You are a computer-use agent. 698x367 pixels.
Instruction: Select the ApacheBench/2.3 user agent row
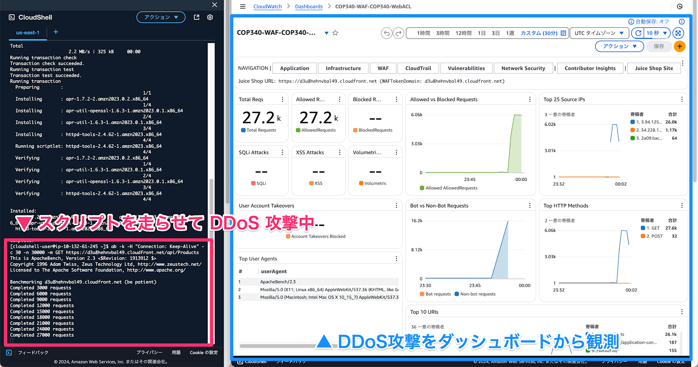point(318,282)
